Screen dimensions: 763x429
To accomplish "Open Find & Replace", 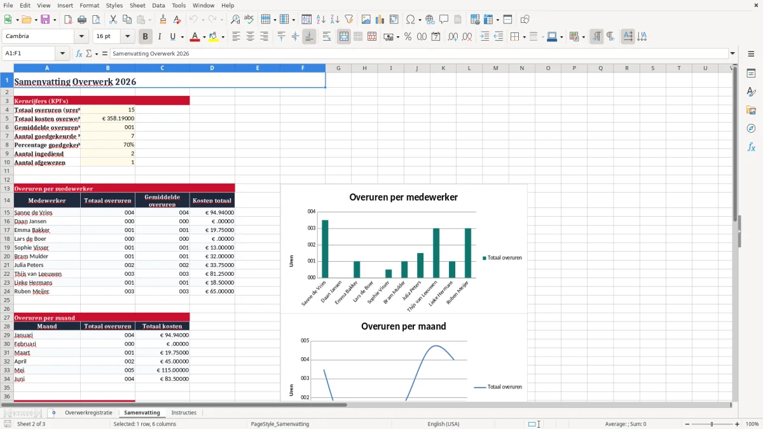I will pyautogui.click(x=235, y=20).
